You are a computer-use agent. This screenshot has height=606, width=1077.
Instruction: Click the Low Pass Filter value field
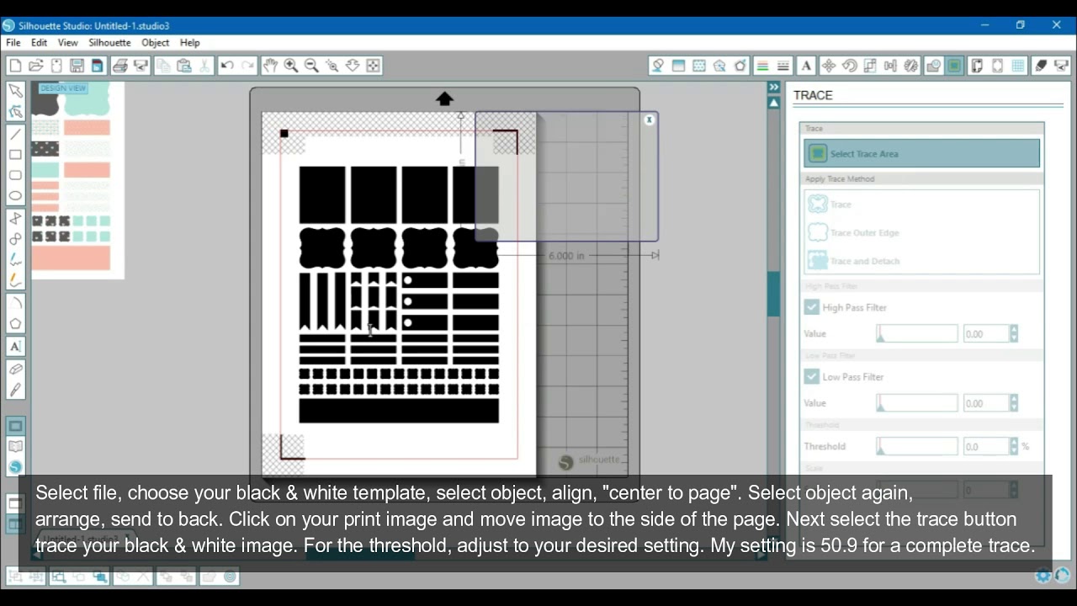coord(985,403)
